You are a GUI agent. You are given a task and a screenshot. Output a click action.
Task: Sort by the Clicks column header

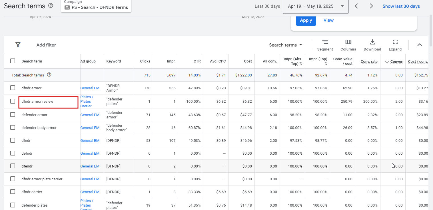[145, 61]
